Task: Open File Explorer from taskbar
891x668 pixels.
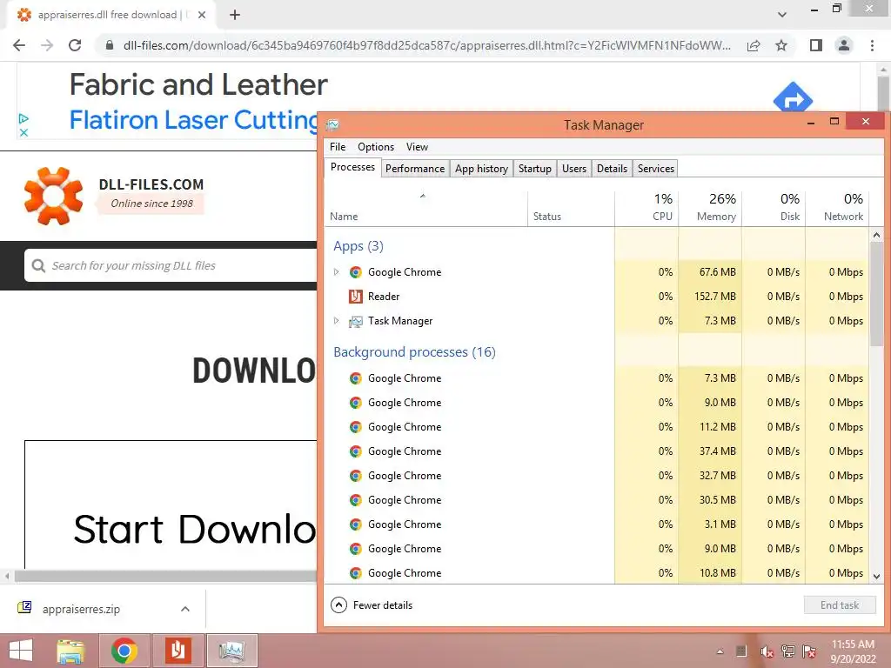Action: tap(71, 651)
